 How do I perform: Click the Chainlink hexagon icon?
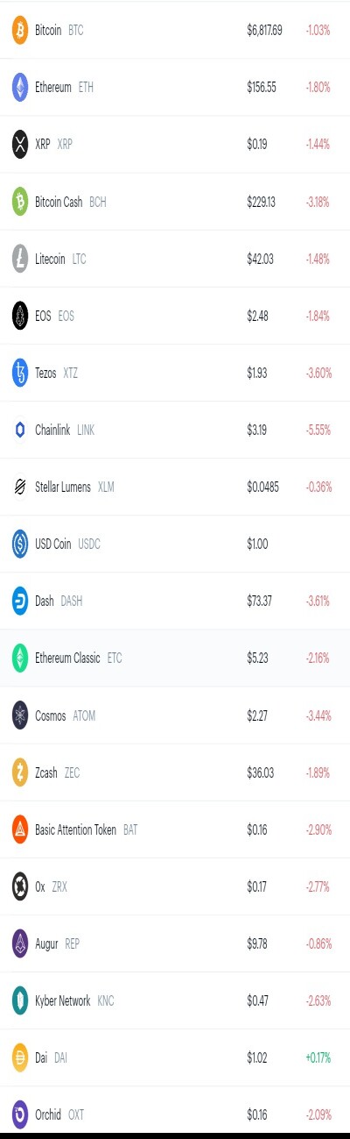tap(19, 430)
